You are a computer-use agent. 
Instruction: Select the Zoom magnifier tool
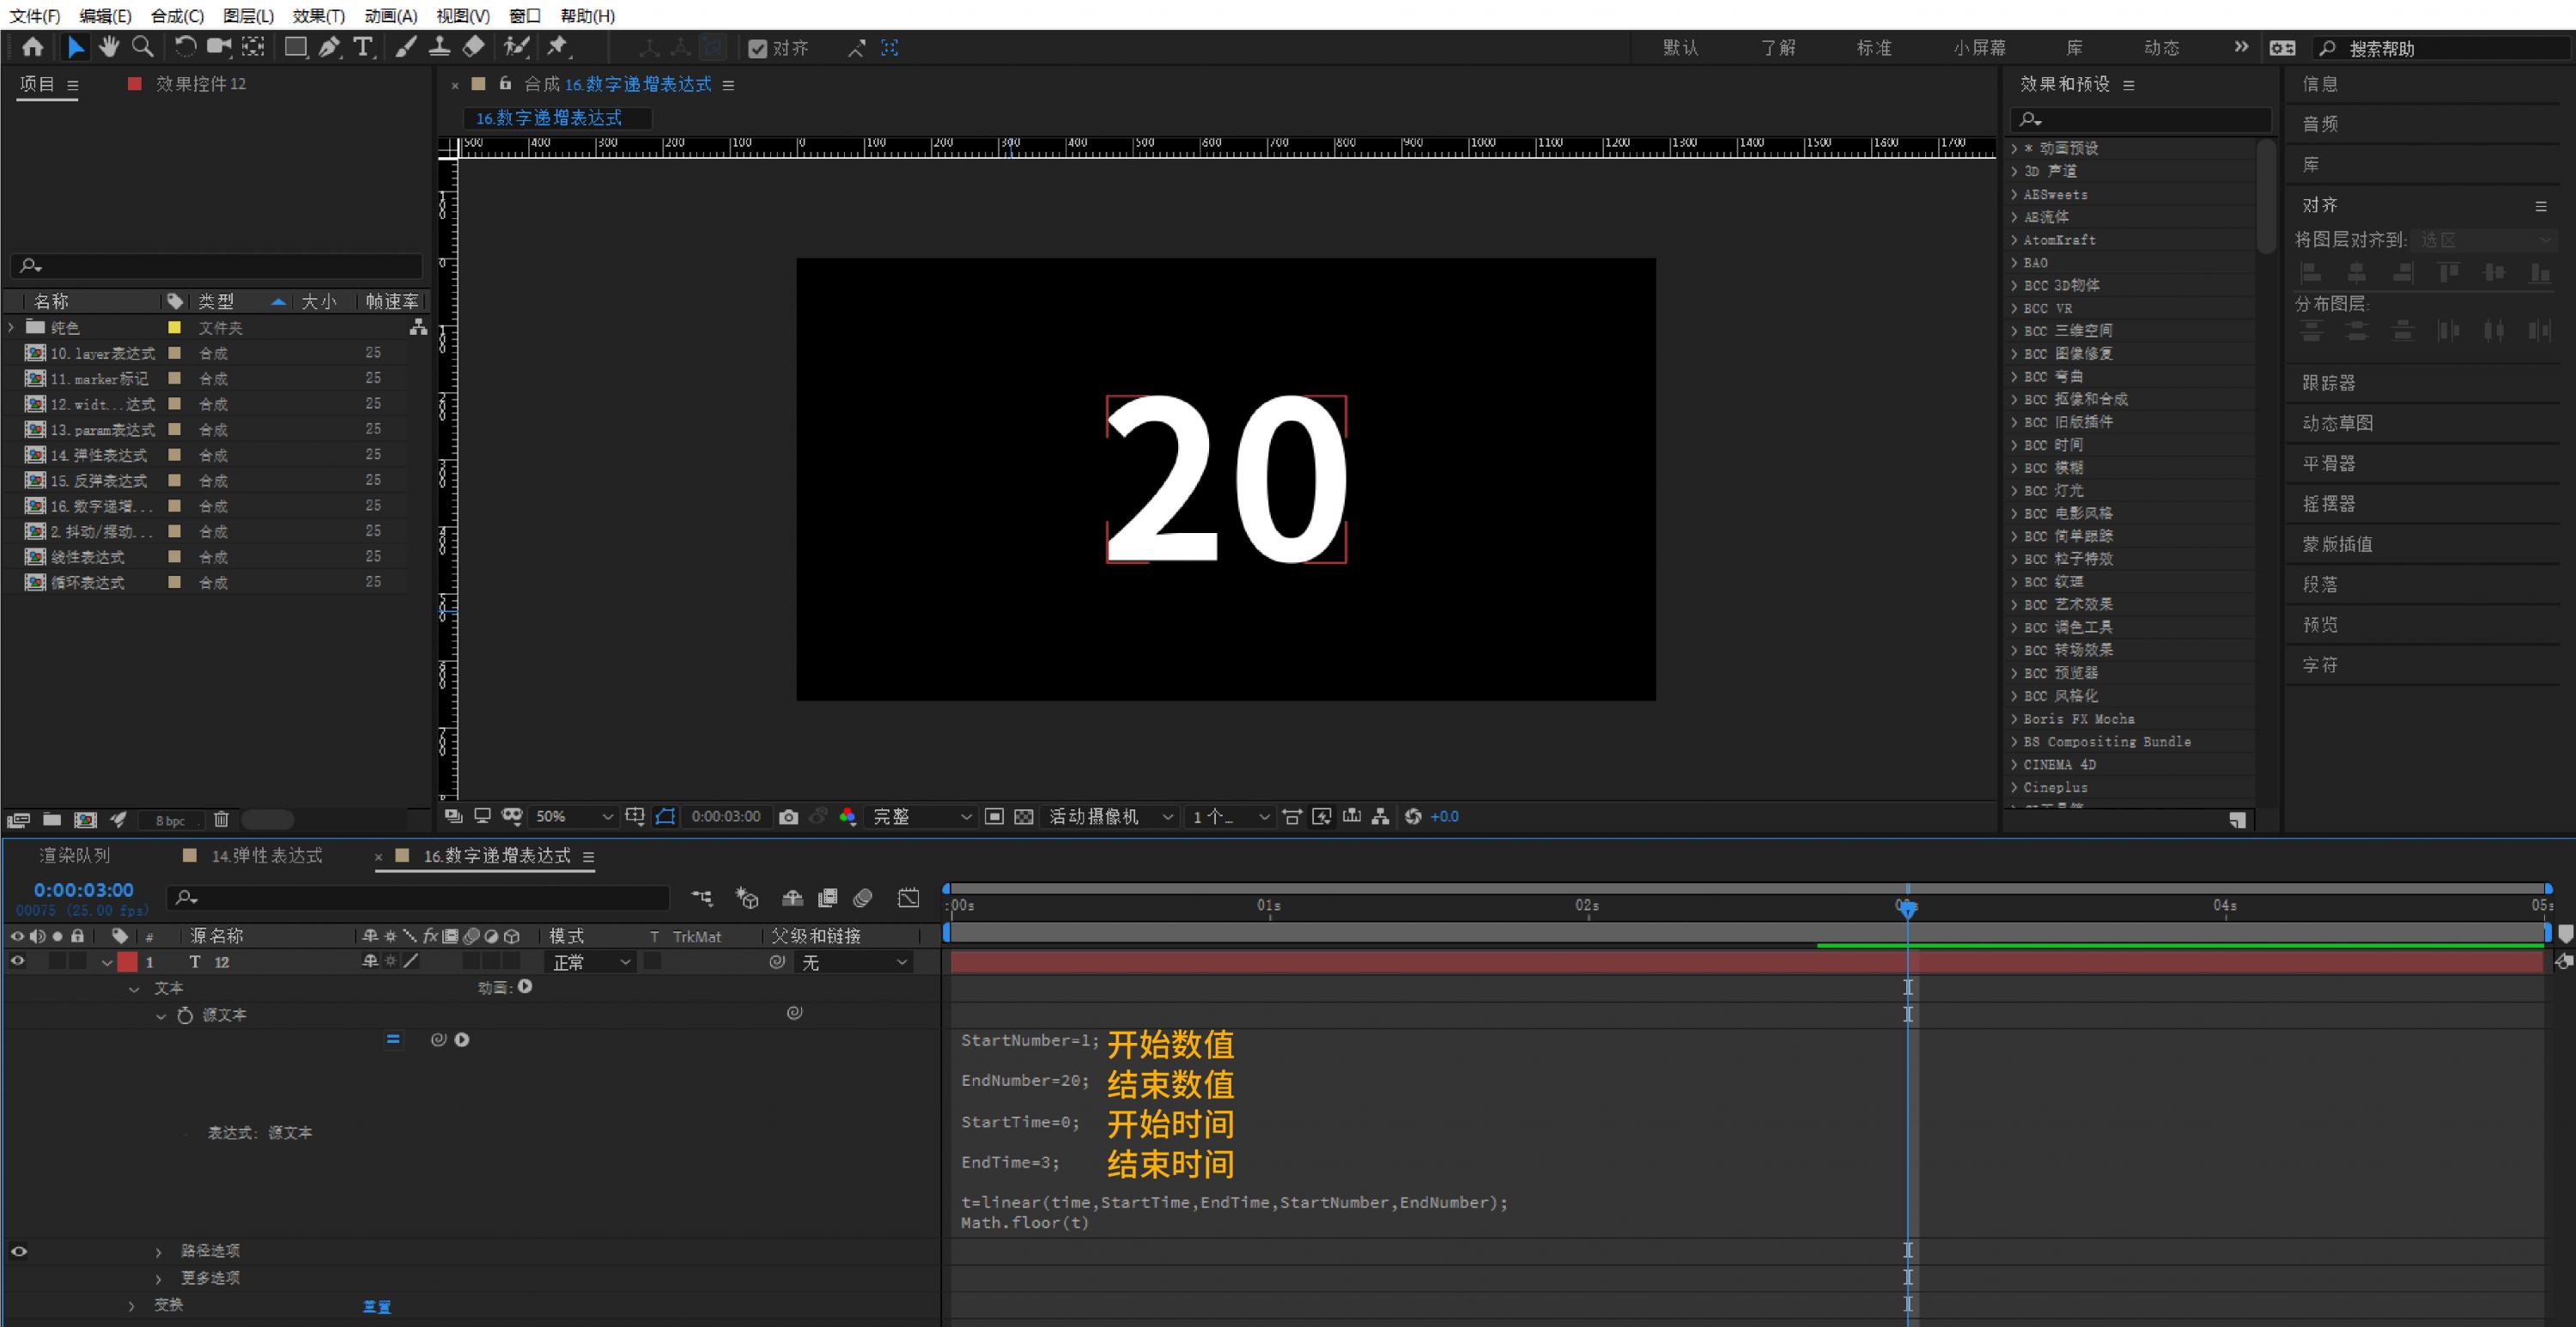point(143,47)
